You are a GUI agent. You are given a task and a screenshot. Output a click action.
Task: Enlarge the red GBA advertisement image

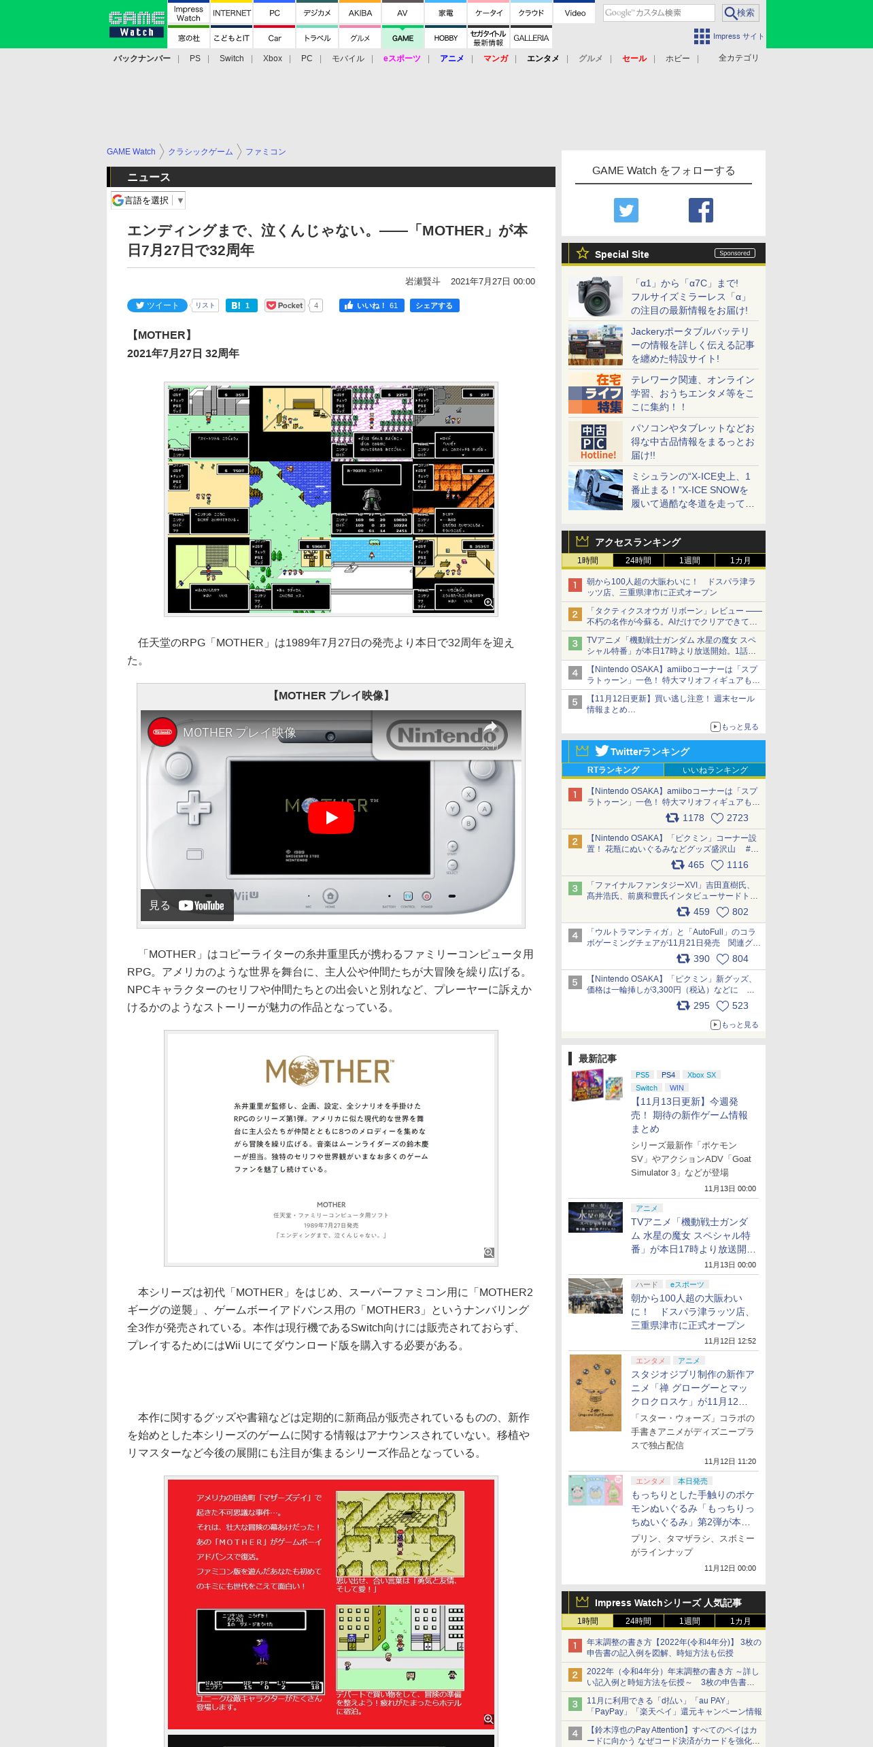pyautogui.click(x=331, y=1604)
